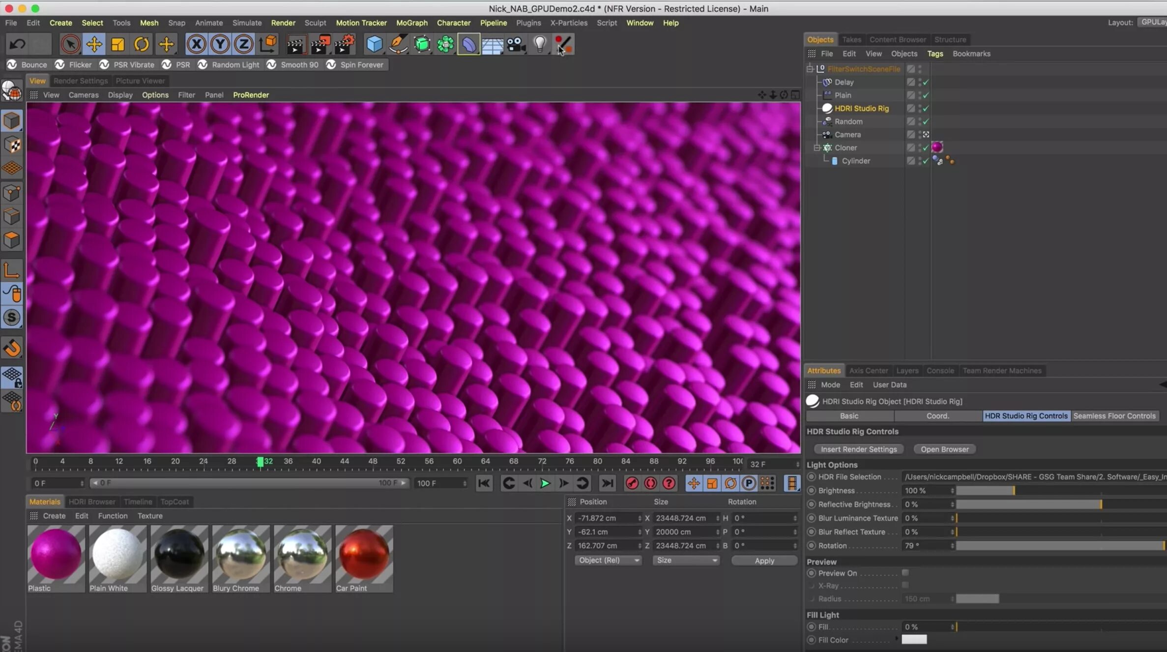Viewport: 1167px width, 652px height.
Task: Click the Light bulb object icon
Action: [540, 44]
